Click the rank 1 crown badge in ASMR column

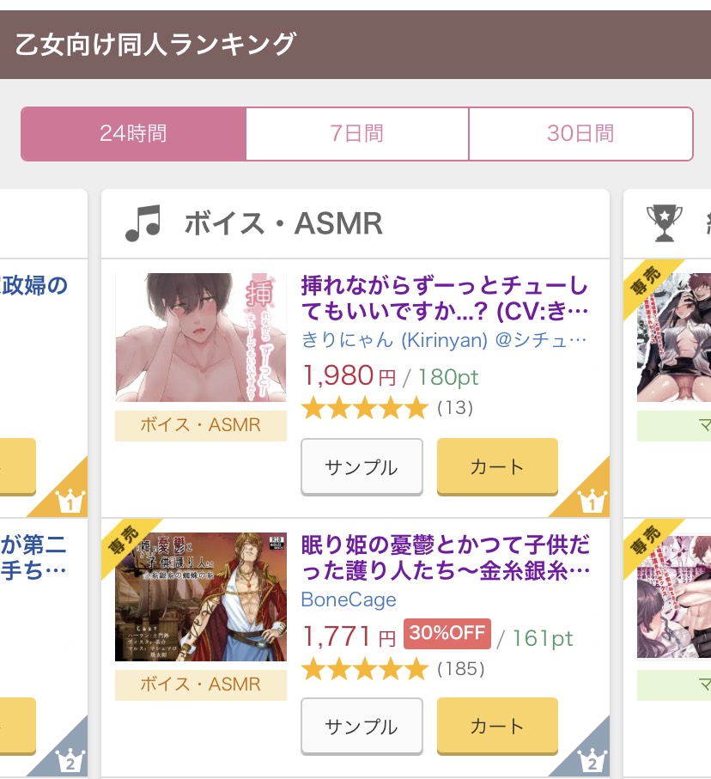pyautogui.click(x=592, y=500)
